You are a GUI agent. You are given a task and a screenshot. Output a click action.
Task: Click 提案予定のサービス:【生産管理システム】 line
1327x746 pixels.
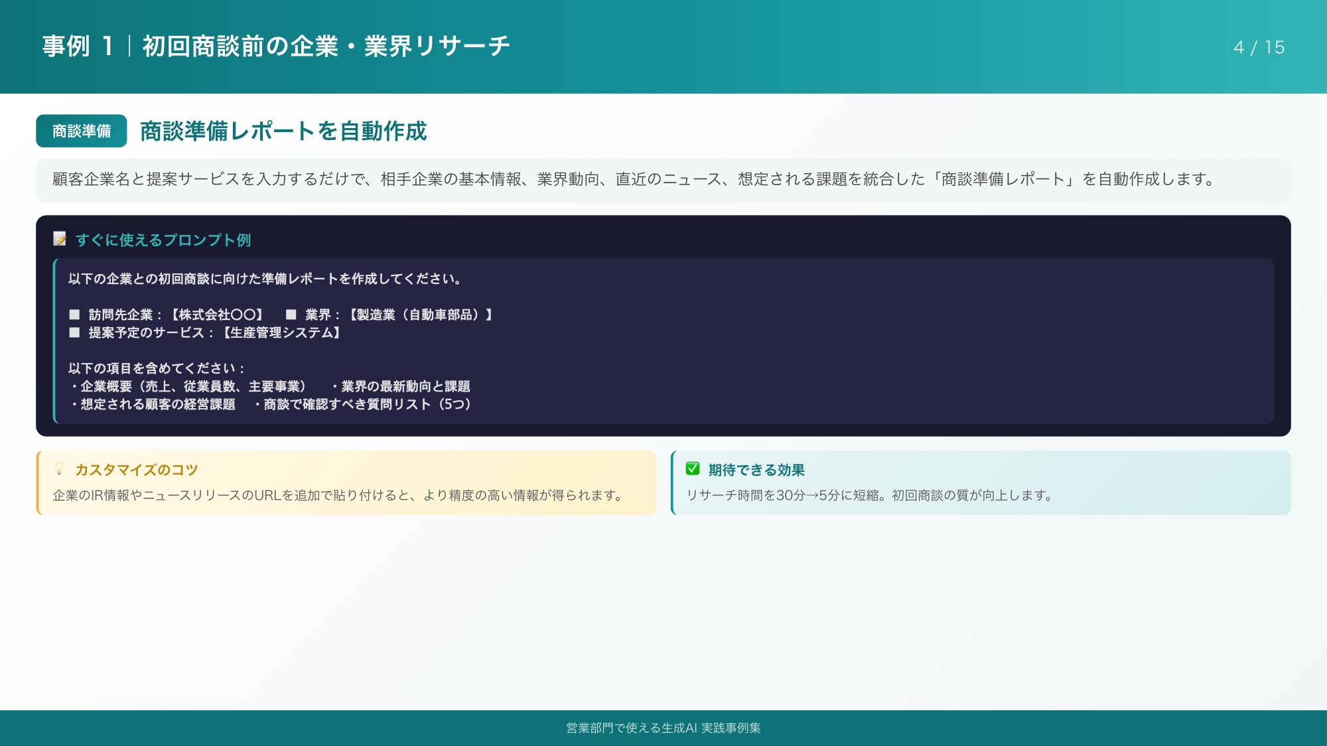[x=206, y=333]
